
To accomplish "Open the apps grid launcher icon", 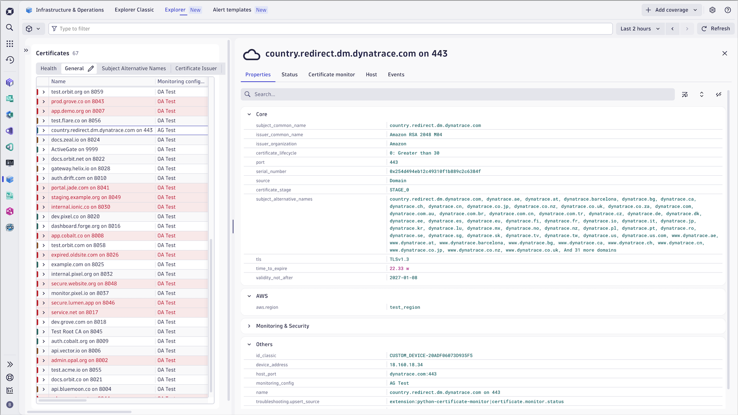I will [10, 43].
